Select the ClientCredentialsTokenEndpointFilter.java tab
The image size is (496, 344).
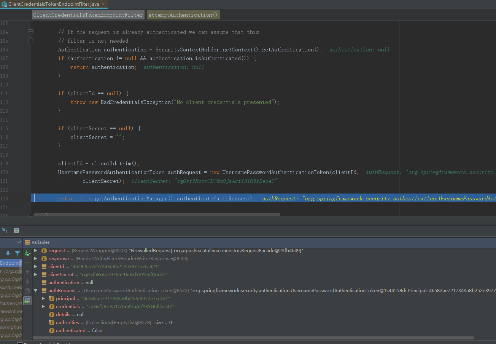[53, 4]
